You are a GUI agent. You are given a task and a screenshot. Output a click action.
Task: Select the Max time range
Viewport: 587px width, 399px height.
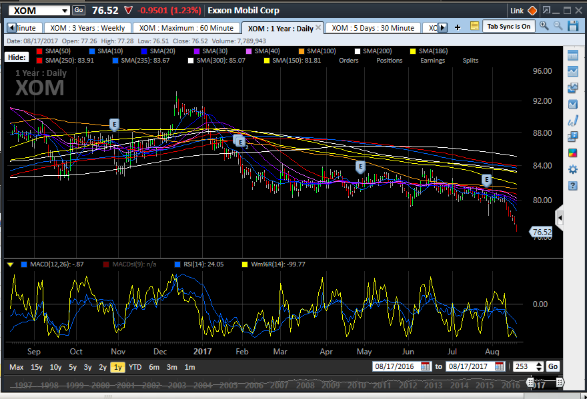click(17, 367)
